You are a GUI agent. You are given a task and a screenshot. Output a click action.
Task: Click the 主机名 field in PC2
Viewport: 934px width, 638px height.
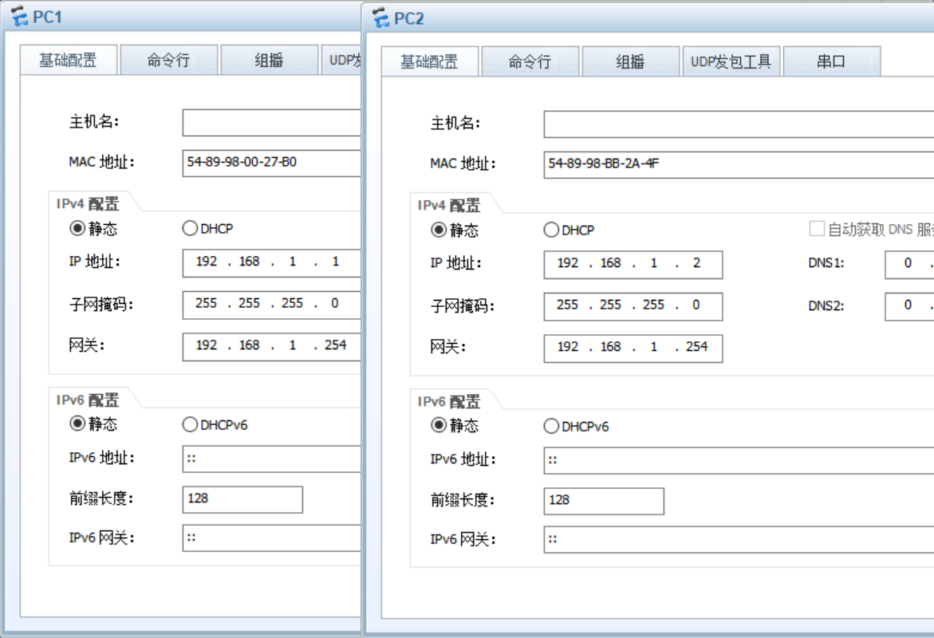(x=738, y=124)
